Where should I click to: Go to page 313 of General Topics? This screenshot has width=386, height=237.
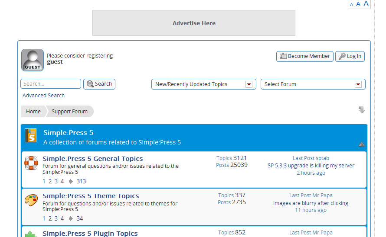[x=81, y=182]
